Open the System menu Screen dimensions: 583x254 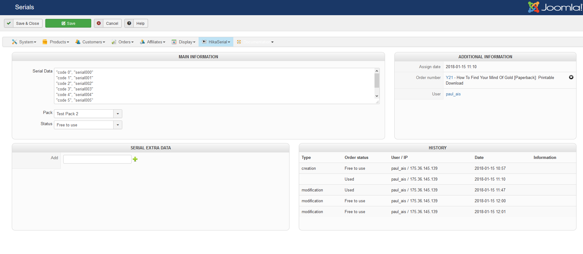(24, 42)
